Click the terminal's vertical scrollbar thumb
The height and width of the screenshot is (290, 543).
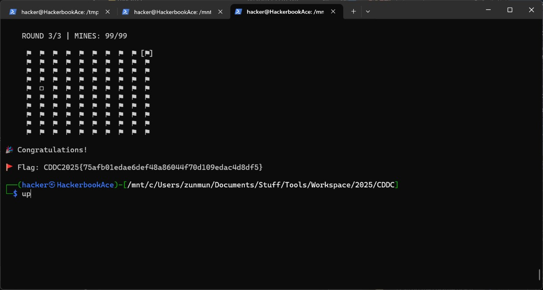540,275
